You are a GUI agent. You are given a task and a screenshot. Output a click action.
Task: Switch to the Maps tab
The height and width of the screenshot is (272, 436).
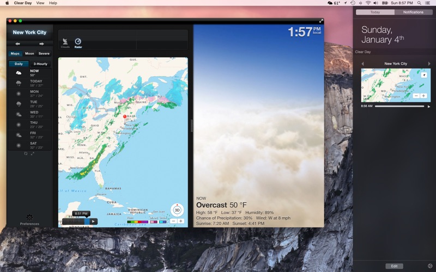[x=15, y=53]
